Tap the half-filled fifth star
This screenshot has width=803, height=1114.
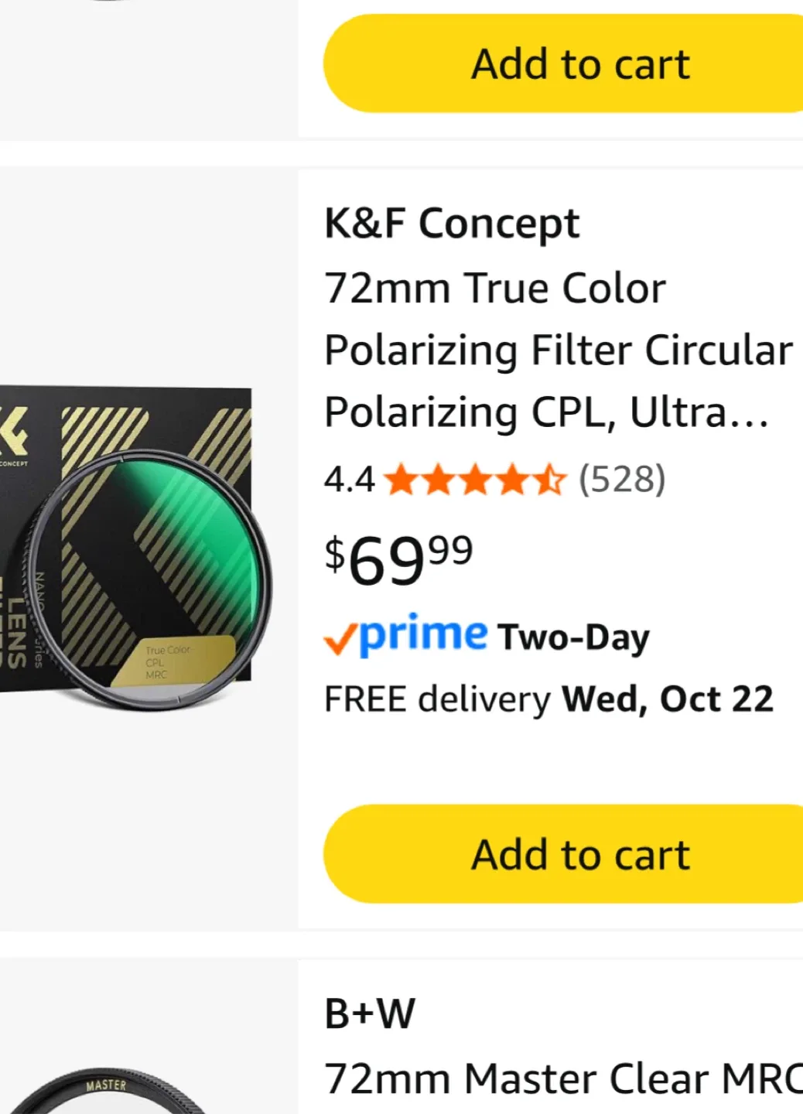pos(549,480)
